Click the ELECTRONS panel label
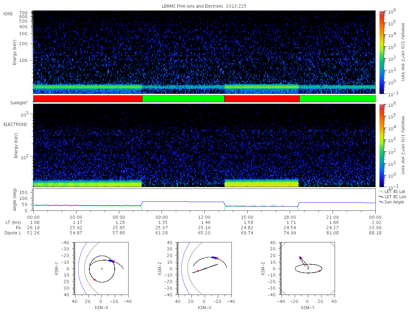 tap(15, 124)
